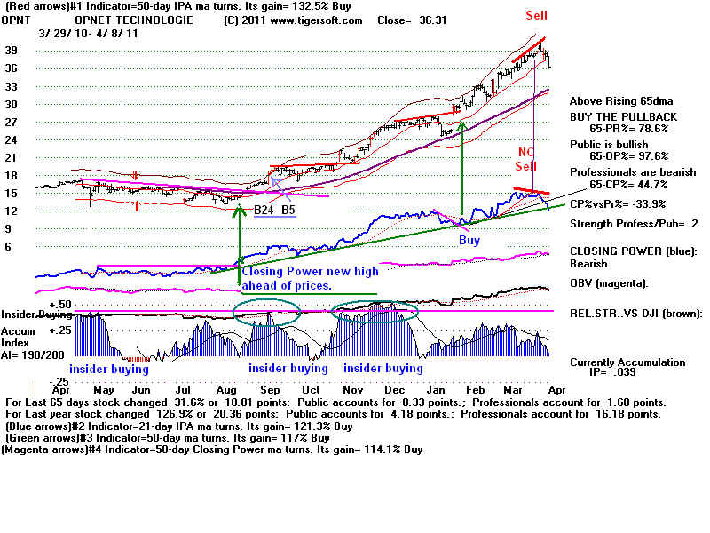Click the CLOSING POWER (blue) legend label

634,251
